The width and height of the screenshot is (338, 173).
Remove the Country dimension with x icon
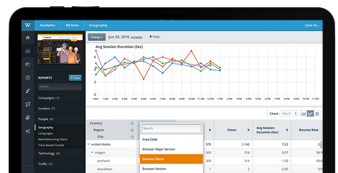click(132, 124)
